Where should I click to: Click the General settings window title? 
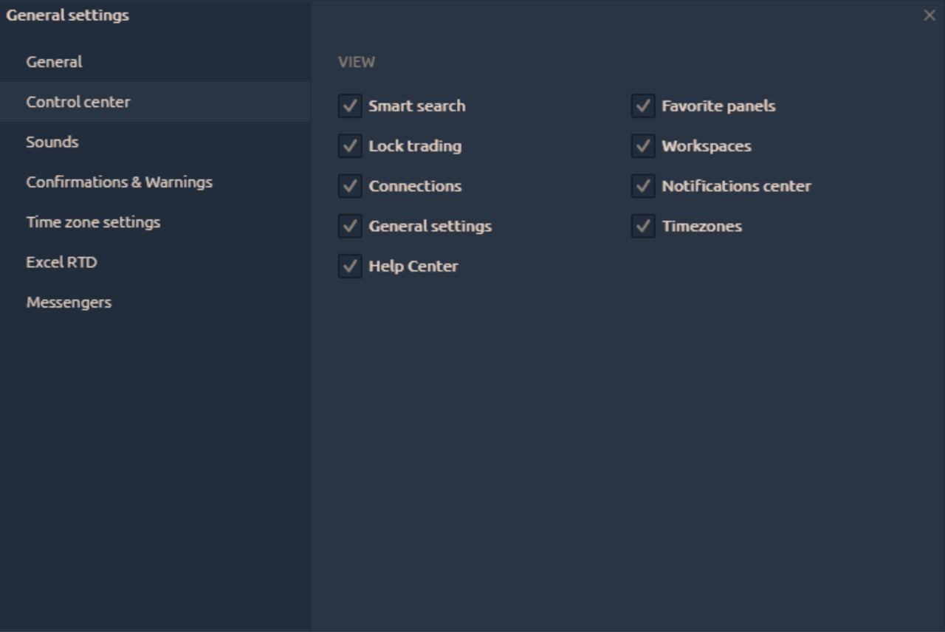coord(67,15)
